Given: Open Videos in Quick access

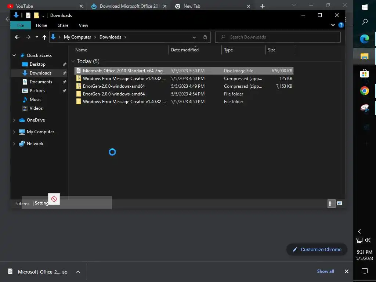Looking at the screenshot, I should pos(36,108).
